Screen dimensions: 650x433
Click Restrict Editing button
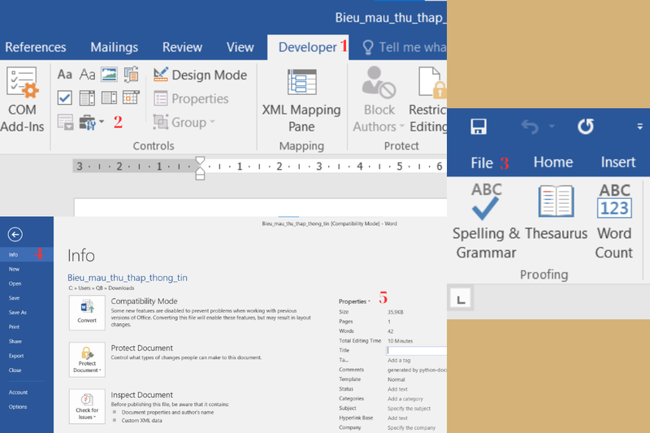427,99
